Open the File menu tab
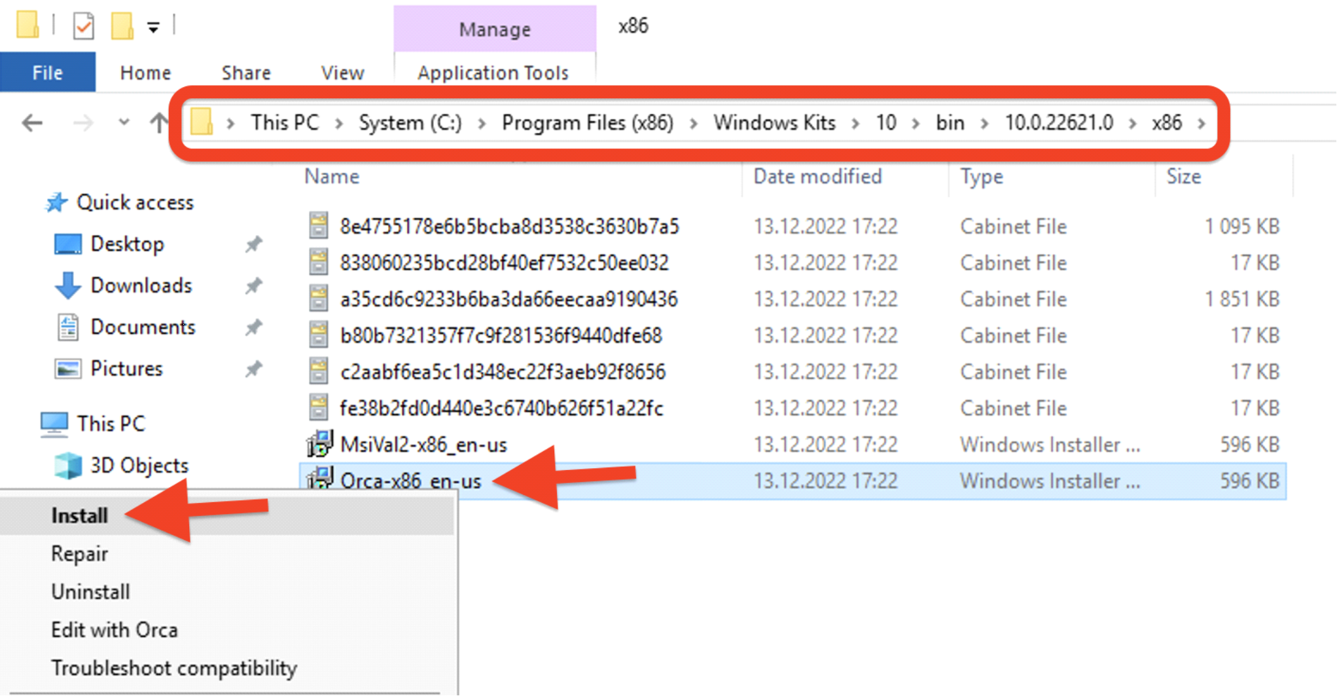The width and height of the screenshot is (1337, 696). coord(47,73)
